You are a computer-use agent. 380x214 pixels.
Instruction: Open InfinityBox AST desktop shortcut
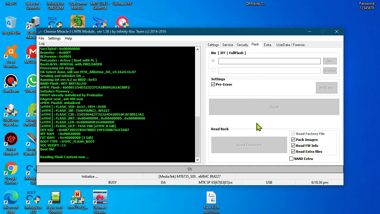coord(33,202)
